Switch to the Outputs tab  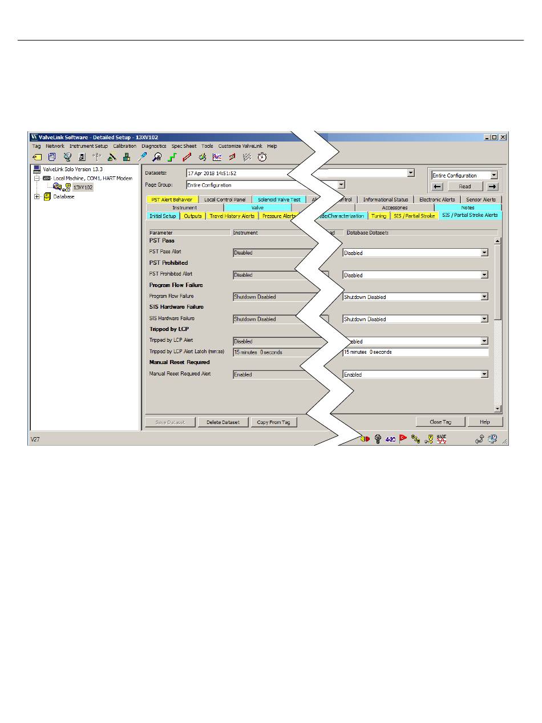(x=193, y=216)
